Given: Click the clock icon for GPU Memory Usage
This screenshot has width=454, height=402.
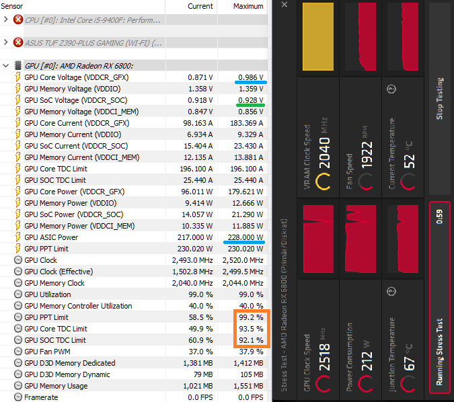Looking at the screenshot, I should [18, 386].
